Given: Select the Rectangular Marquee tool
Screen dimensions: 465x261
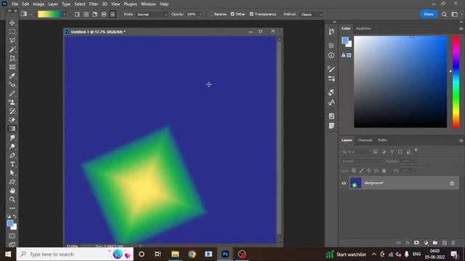Looking at the screenshot, I should 12,32.
